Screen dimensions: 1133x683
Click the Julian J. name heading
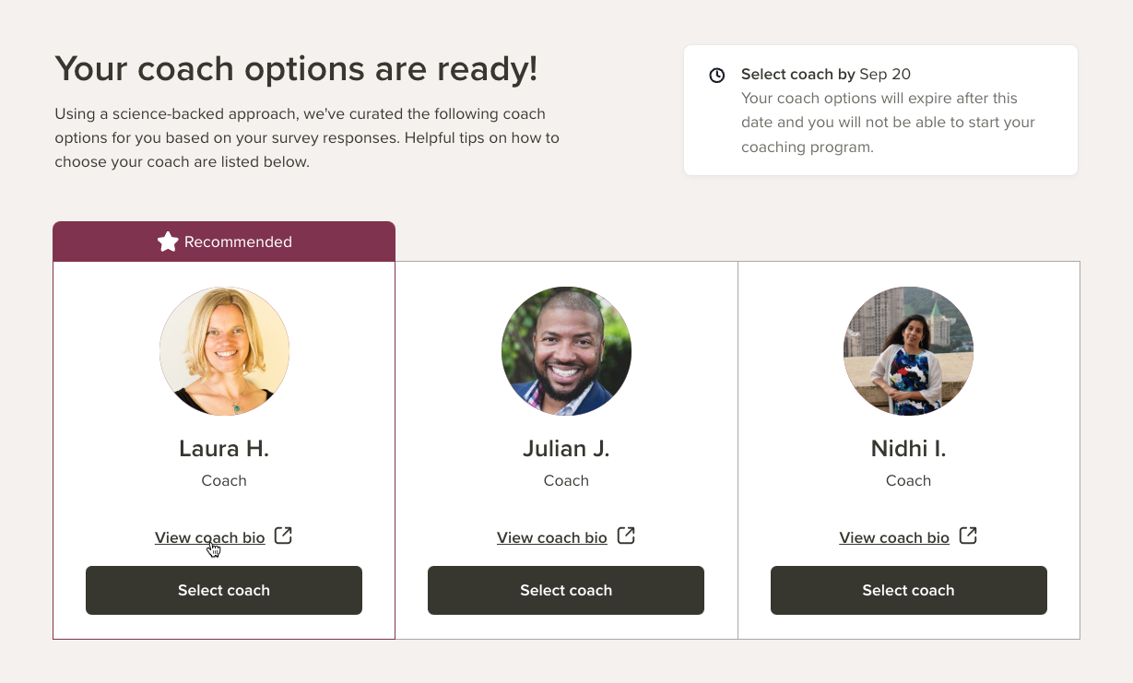[566, 449]
